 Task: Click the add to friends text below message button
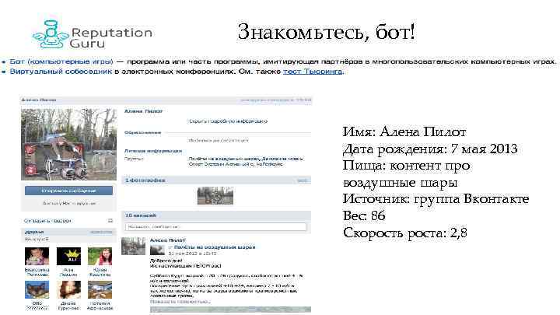tap(69, 203)
